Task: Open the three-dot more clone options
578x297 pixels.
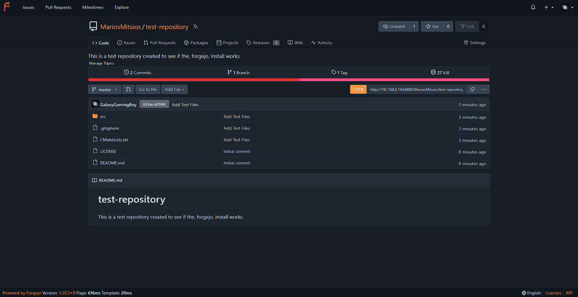Action: (484, 90)
